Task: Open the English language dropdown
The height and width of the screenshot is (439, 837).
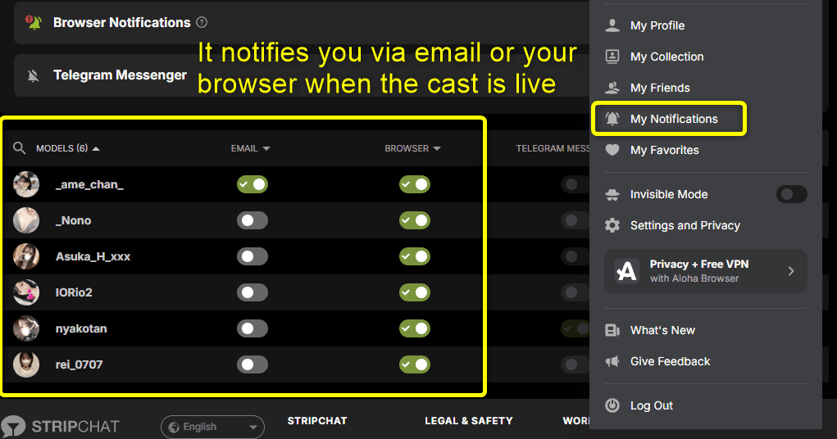Action: coord(212,427)
